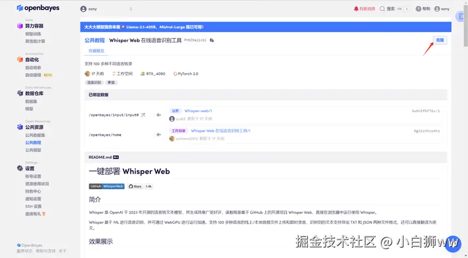Click the PyTorch 2.0 flame icon
The height and width of the screenshot is (258, 468).
tap(175, 73)
